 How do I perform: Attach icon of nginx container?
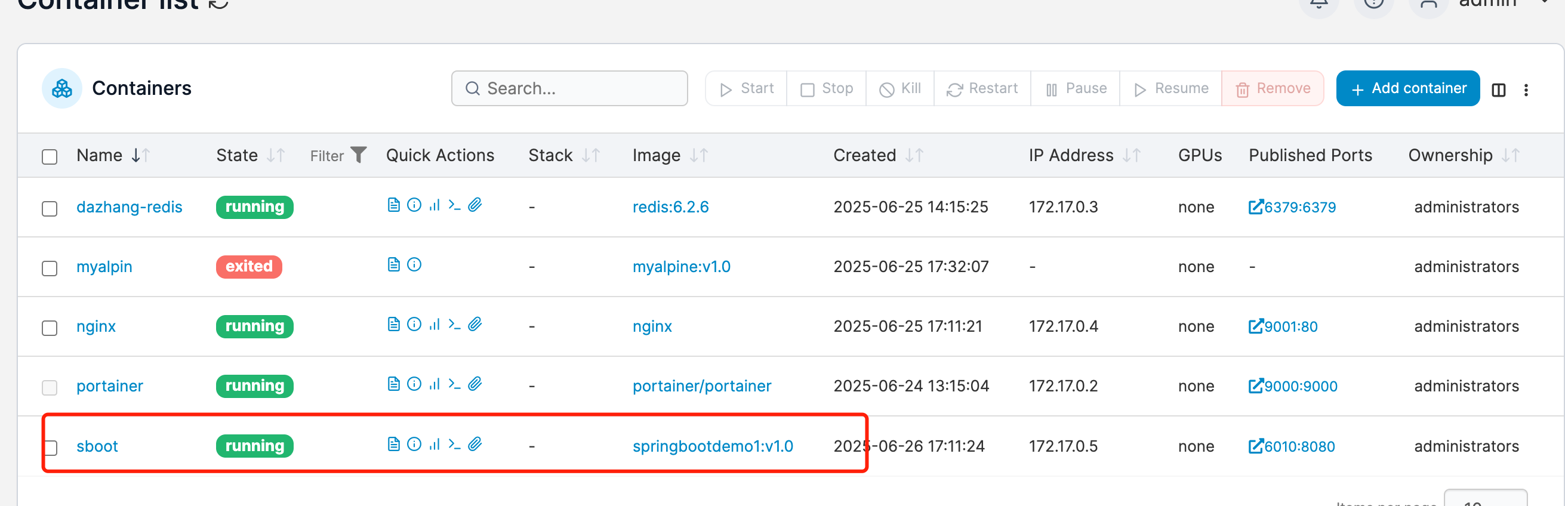click(475, 325)
